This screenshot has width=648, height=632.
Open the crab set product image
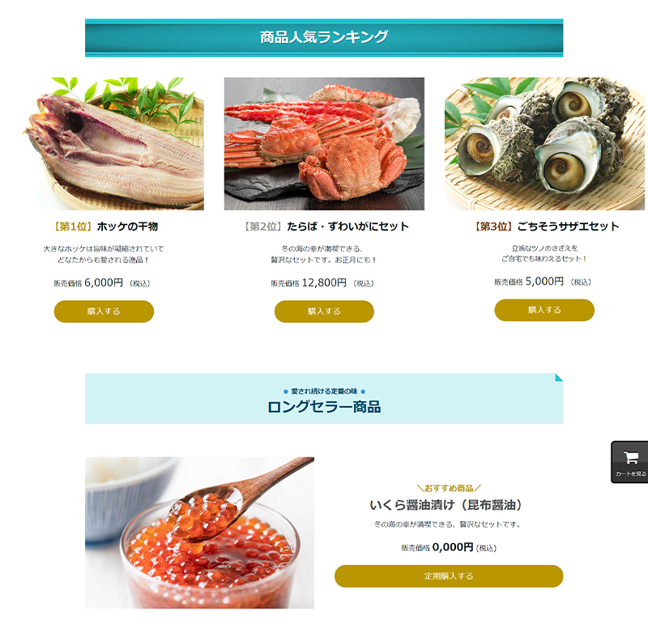pos(324,144)
